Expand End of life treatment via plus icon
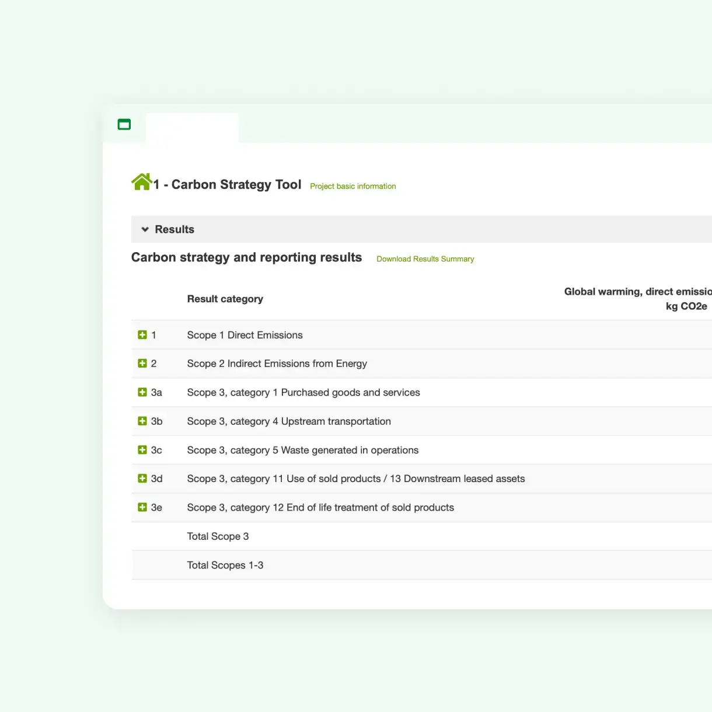The width and height of the screenshot is (712, 712). tap(142, 507)
